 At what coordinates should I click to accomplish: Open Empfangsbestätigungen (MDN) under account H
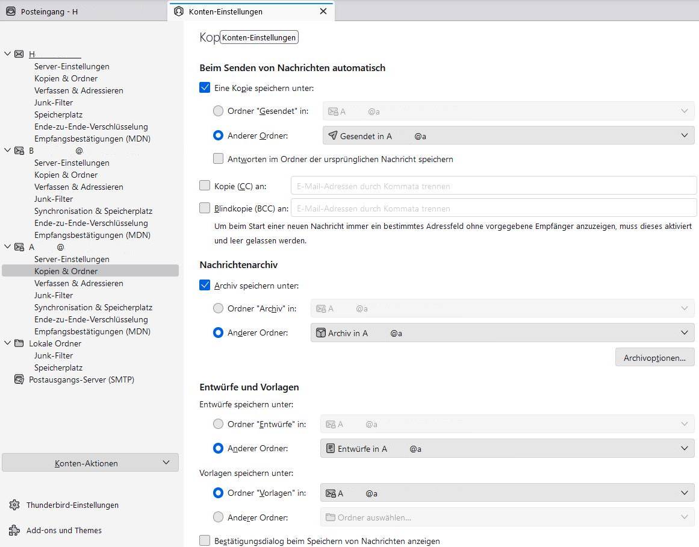92,139
